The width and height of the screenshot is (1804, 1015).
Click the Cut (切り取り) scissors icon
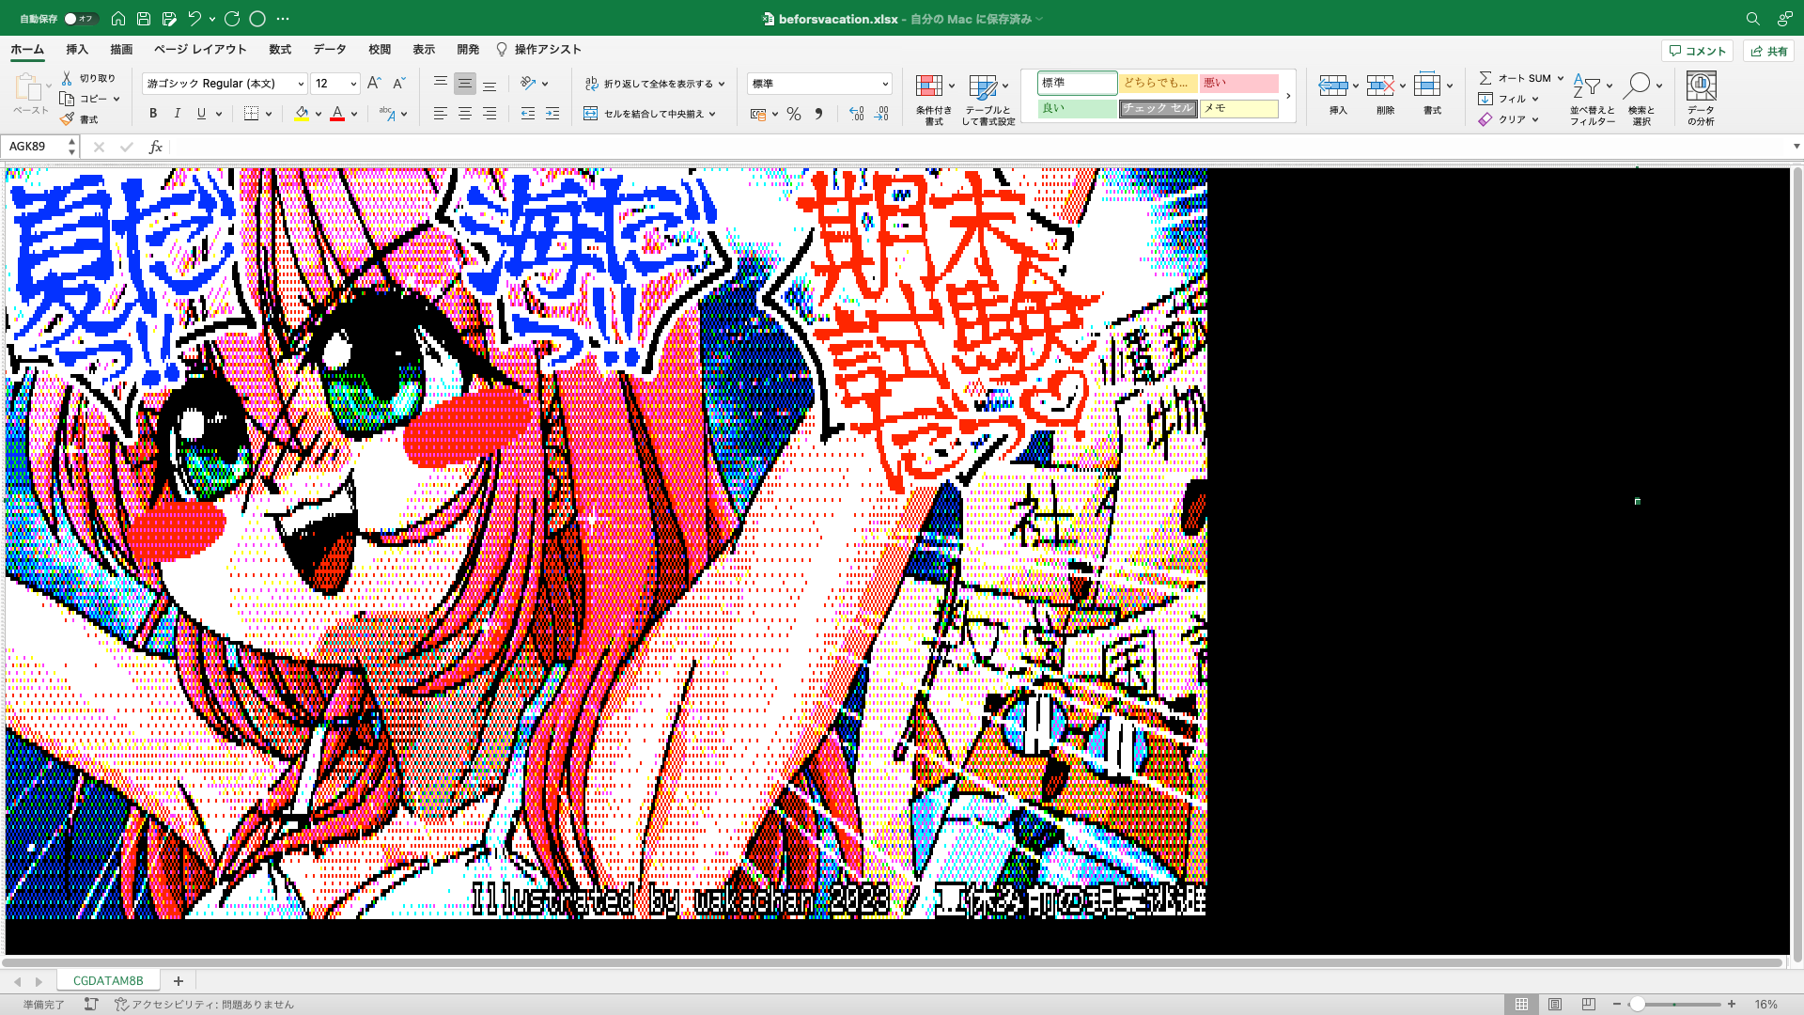[x=67, y=78]
